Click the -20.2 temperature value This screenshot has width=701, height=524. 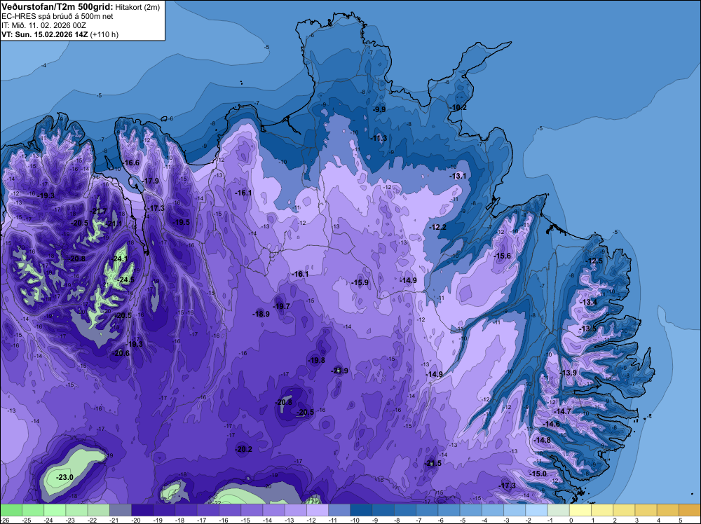point(244,449)
